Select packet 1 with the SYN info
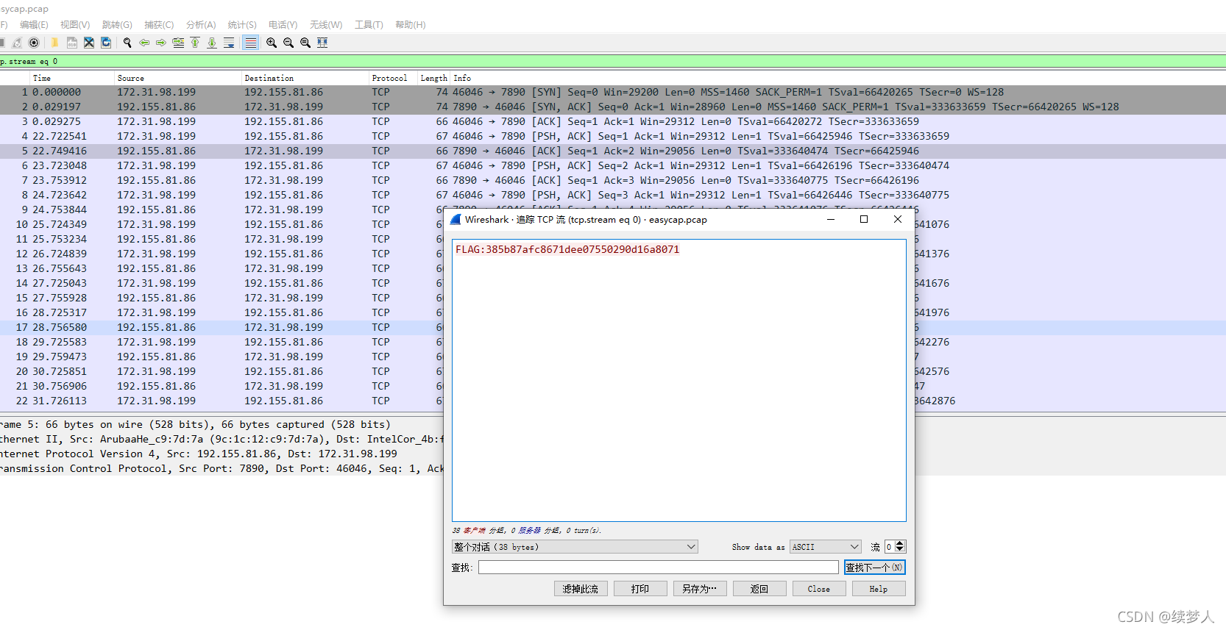The height and width of the screenshot is (630, 1226). 613,92
